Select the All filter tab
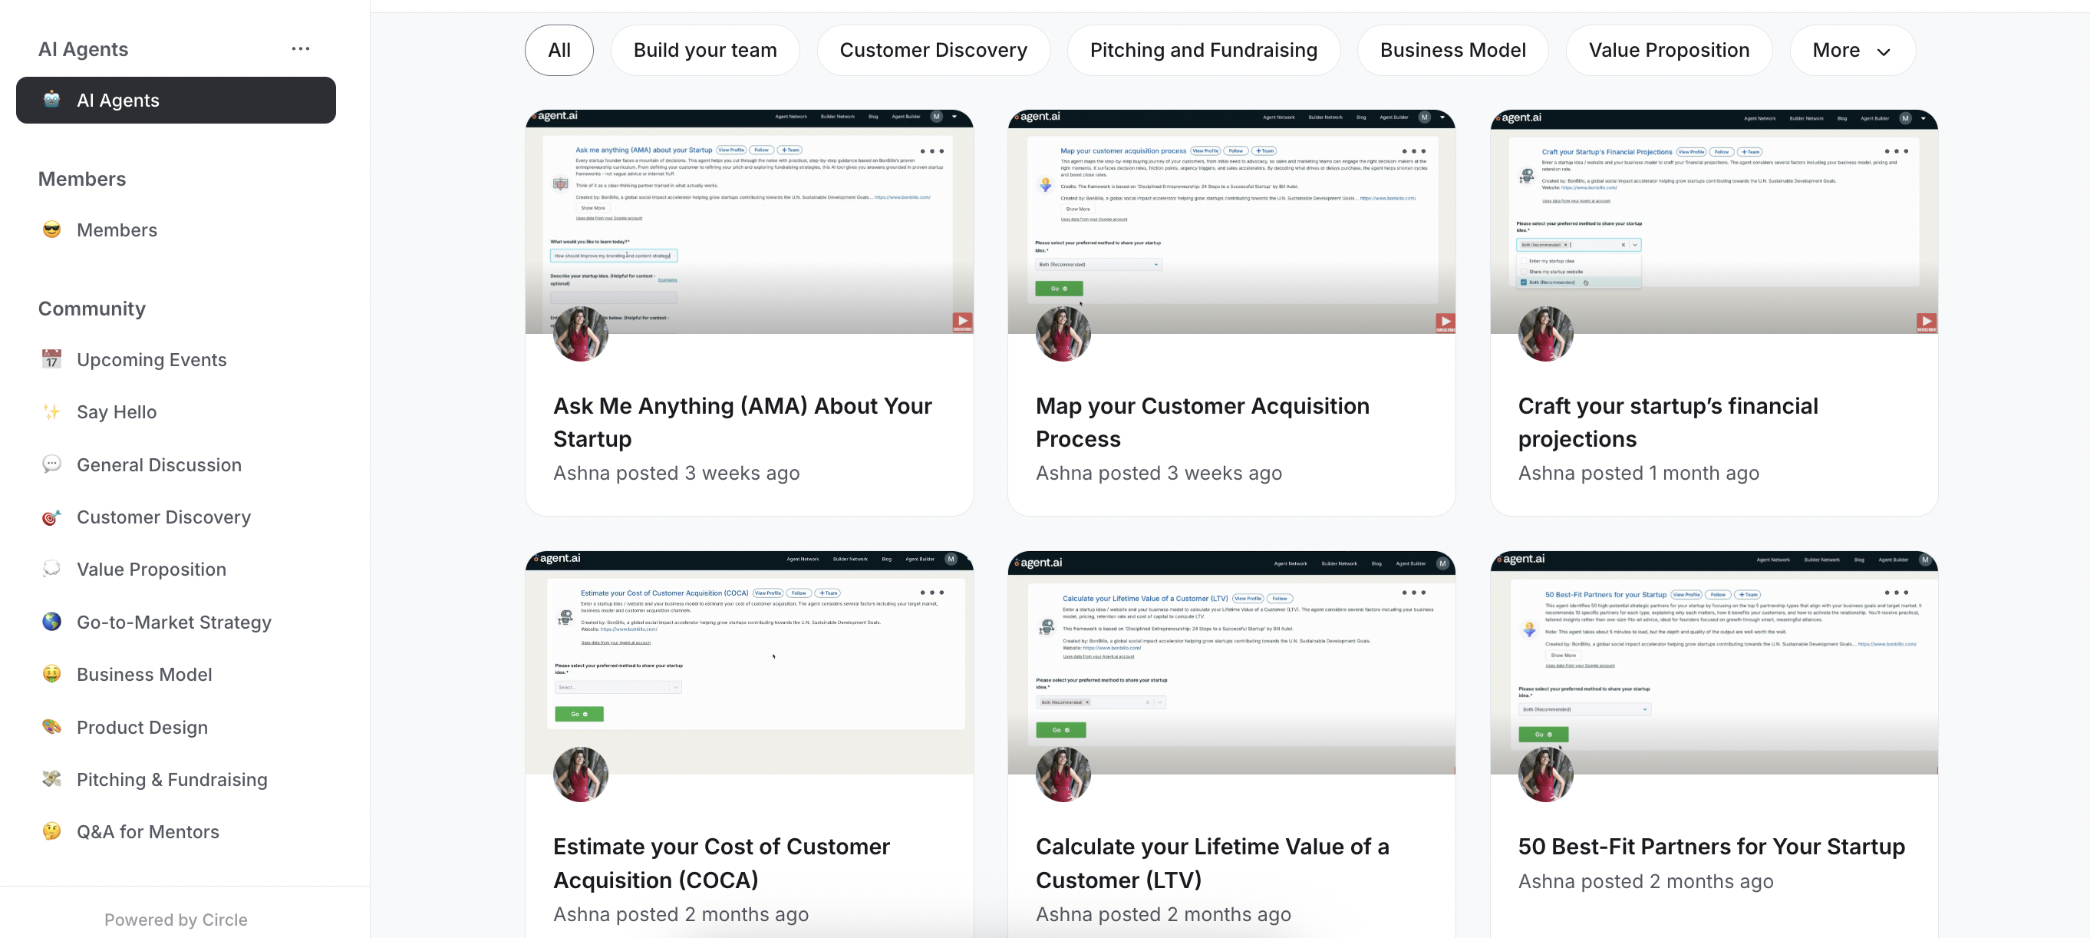 pos(559,51)
